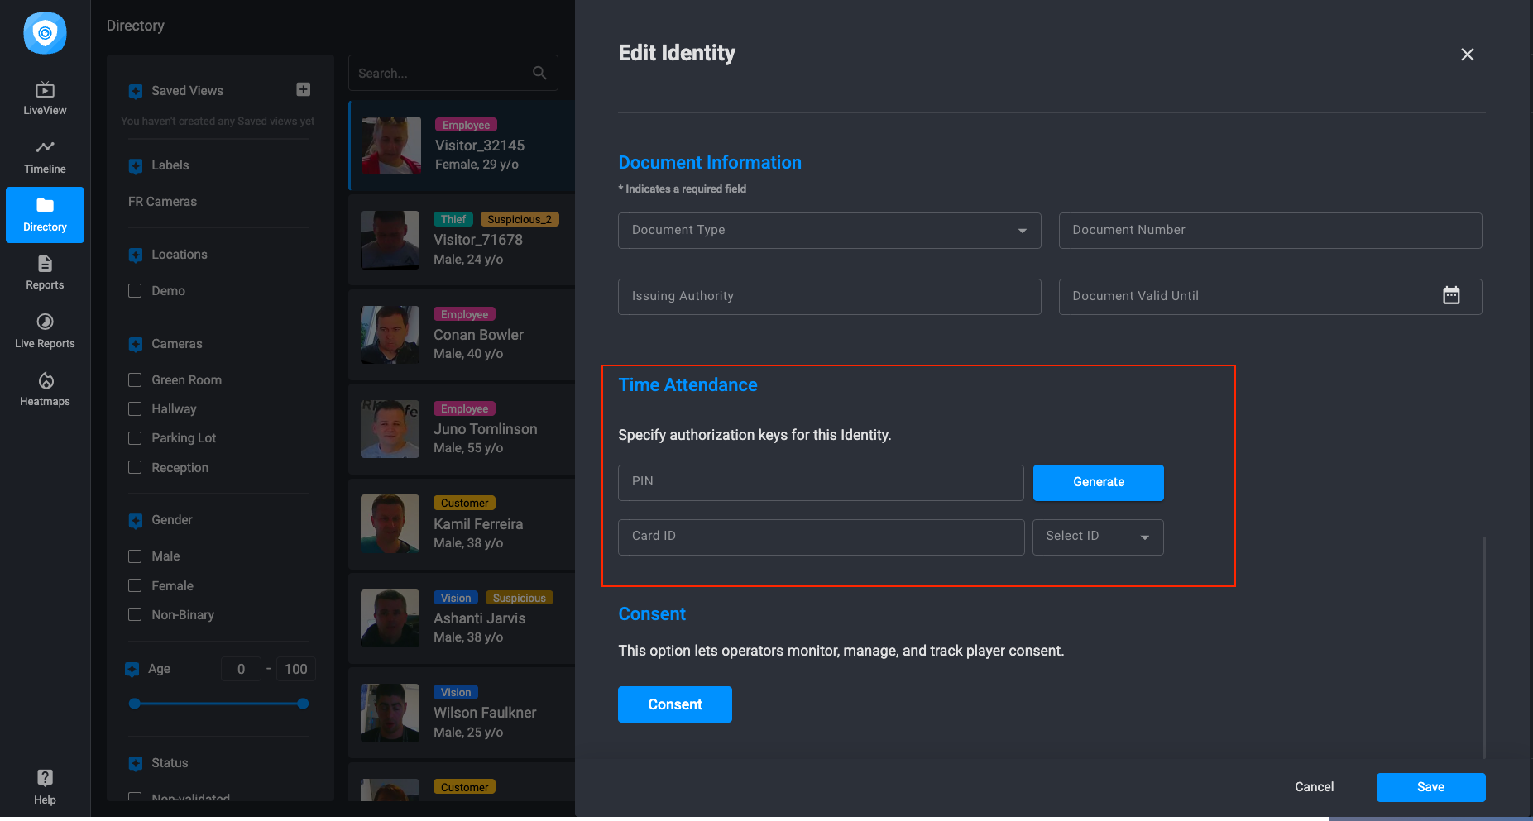Open the Directory folder section
The height and width of the screenshot is (821, 1533).
tap(45, 215)
